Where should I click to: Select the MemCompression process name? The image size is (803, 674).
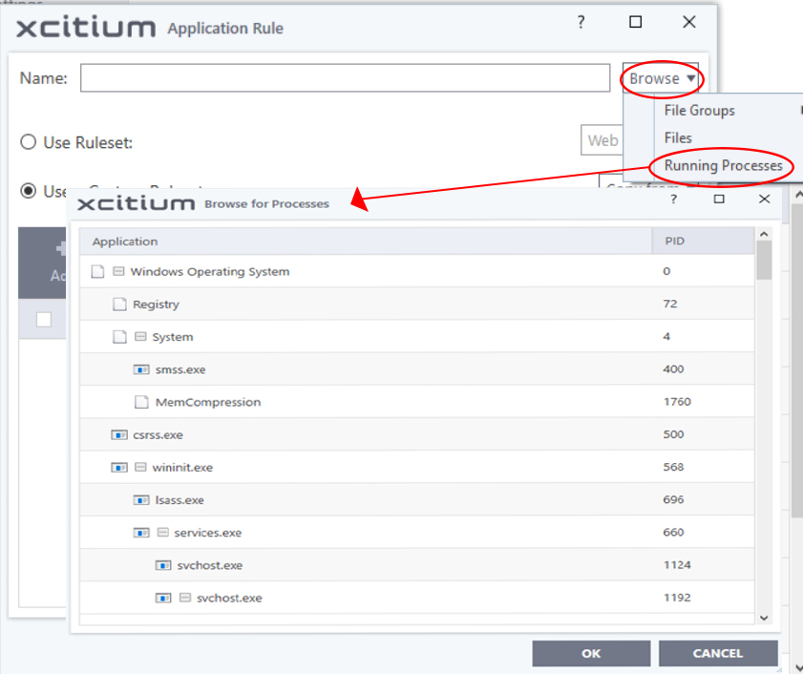[208, 403]
